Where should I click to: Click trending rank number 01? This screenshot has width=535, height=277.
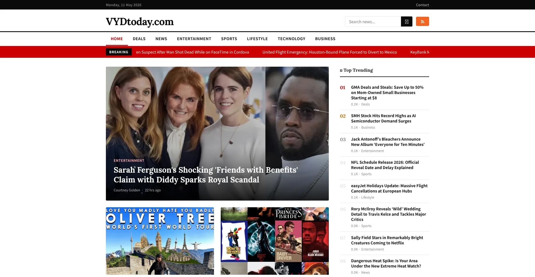[343, 88]
